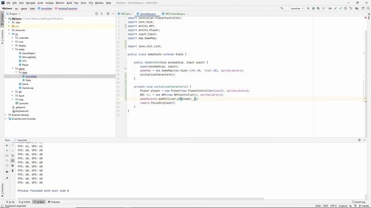This screenshot has width=371, height=208.
Task: Switch to NPC.java editor tab
Action: click(125, 14)
